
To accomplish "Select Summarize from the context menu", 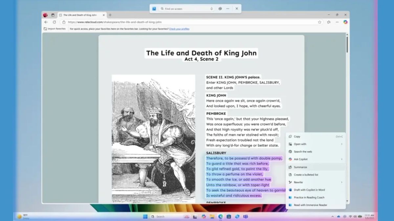I will tap(300, 167).
